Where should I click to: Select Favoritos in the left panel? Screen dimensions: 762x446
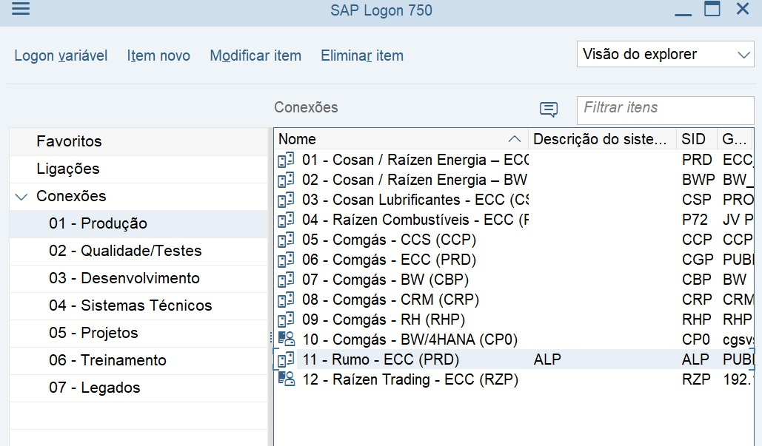click(x=138, y=141)
